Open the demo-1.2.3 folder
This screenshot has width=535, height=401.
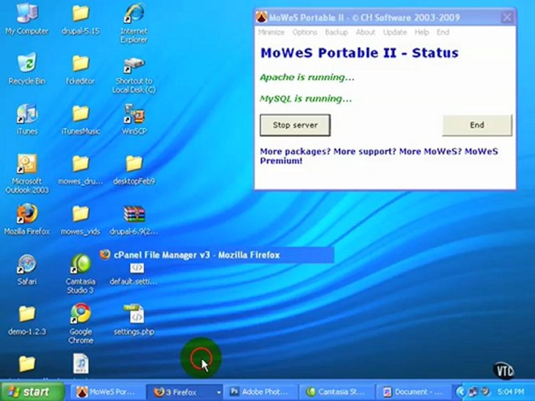[27, 320]
